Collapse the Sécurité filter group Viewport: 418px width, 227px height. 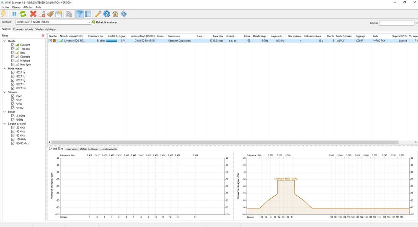click(x=4, y=92)
